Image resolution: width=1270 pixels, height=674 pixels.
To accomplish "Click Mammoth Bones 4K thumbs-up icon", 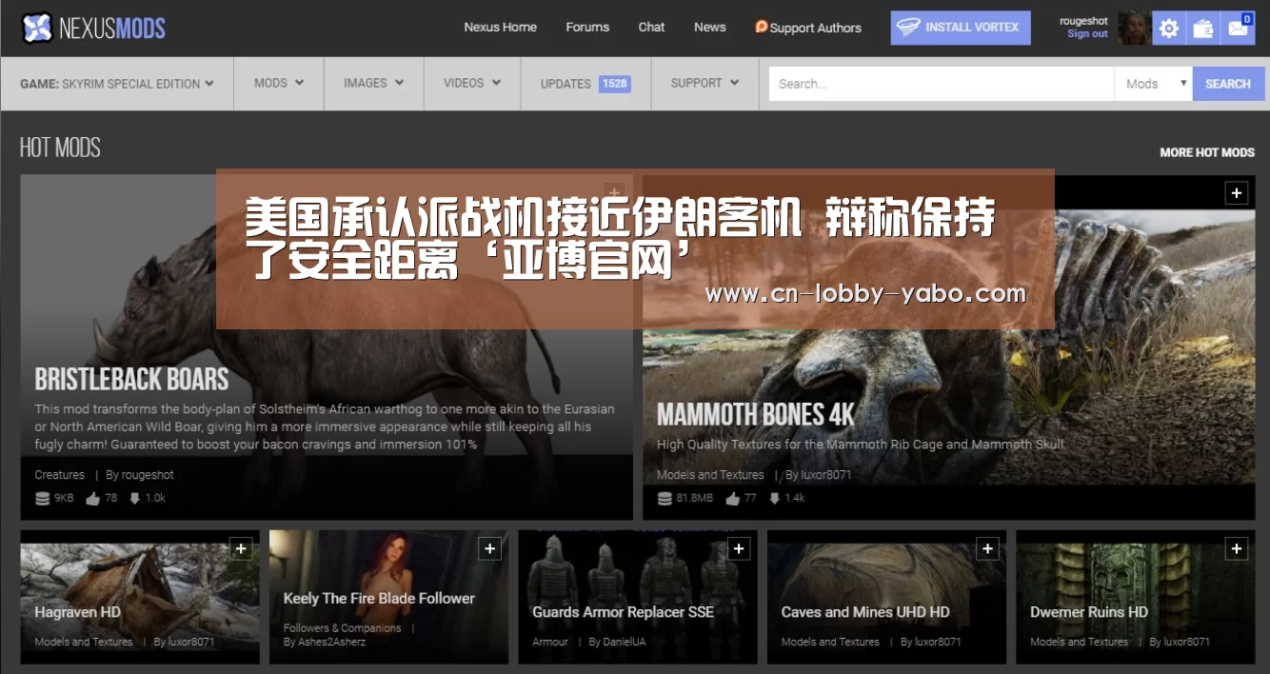I will click(732, 498).
